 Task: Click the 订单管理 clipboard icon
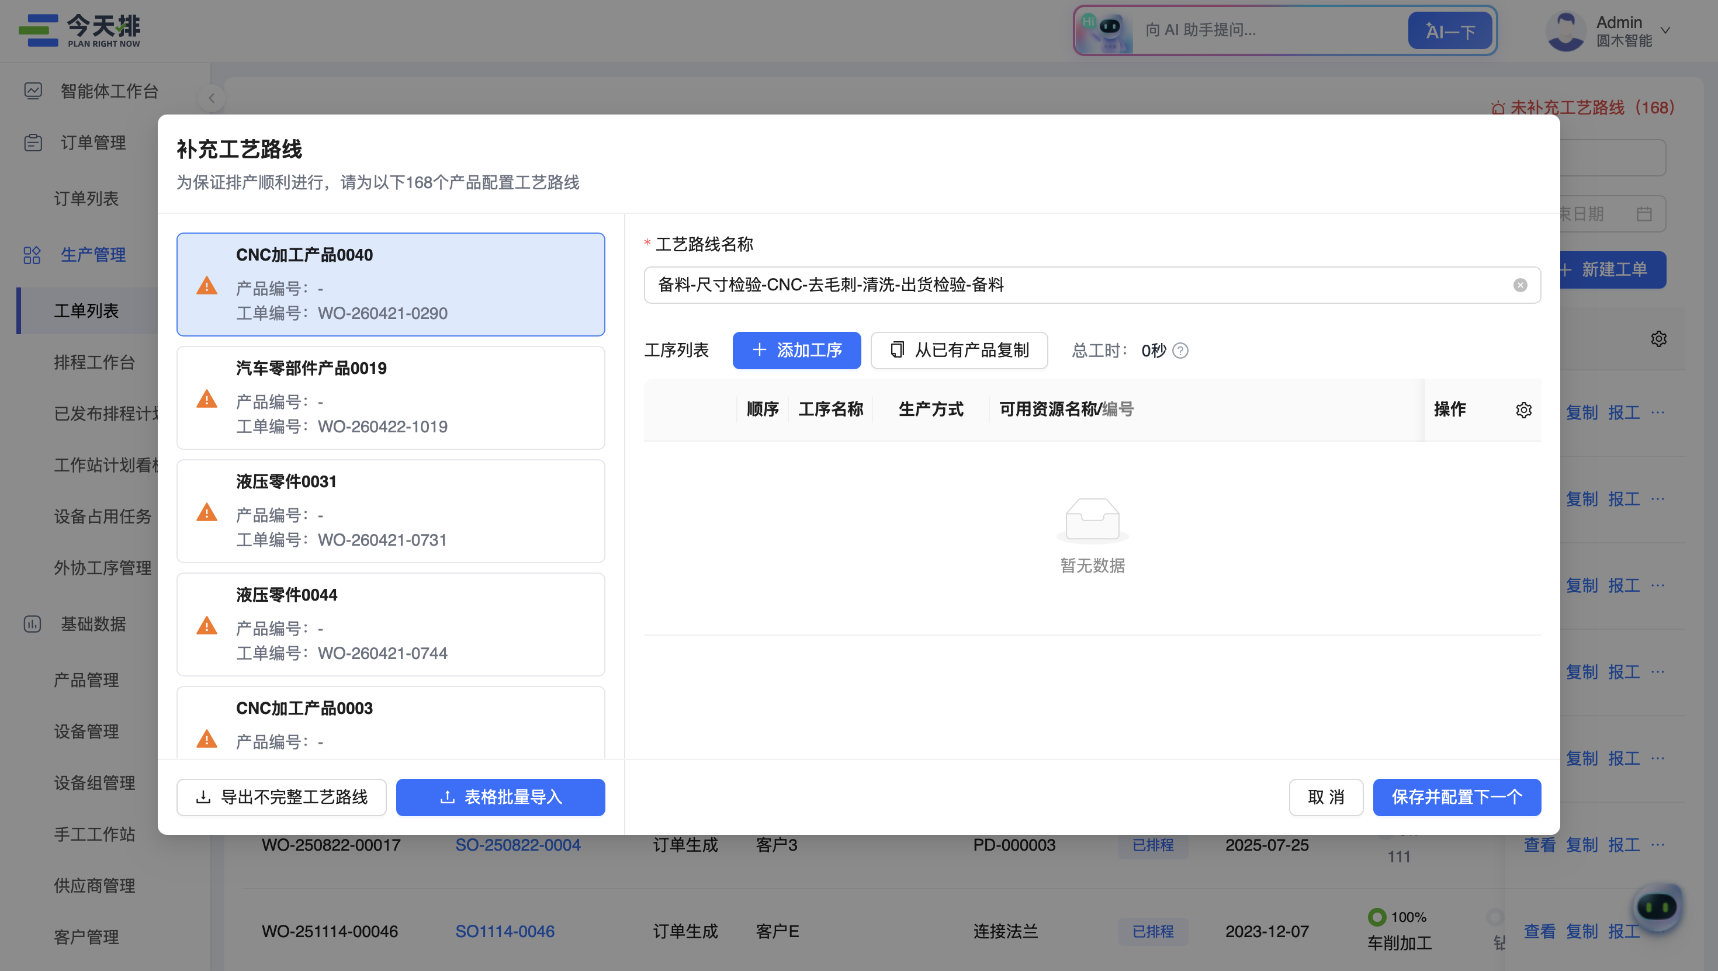[33, 142]
